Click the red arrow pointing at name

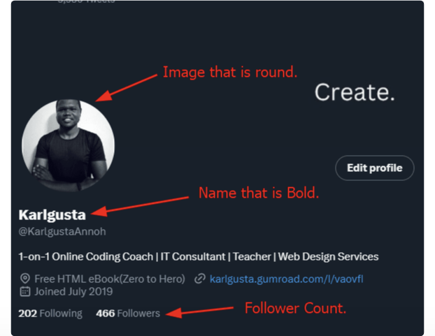pos(140,206)
